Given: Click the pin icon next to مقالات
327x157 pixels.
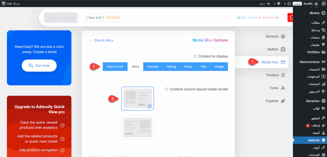Looking at the screenshot, I should [x=323, y=23].
